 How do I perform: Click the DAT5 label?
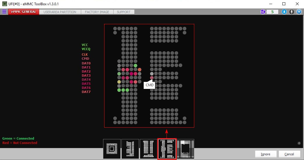pos(86,84)
